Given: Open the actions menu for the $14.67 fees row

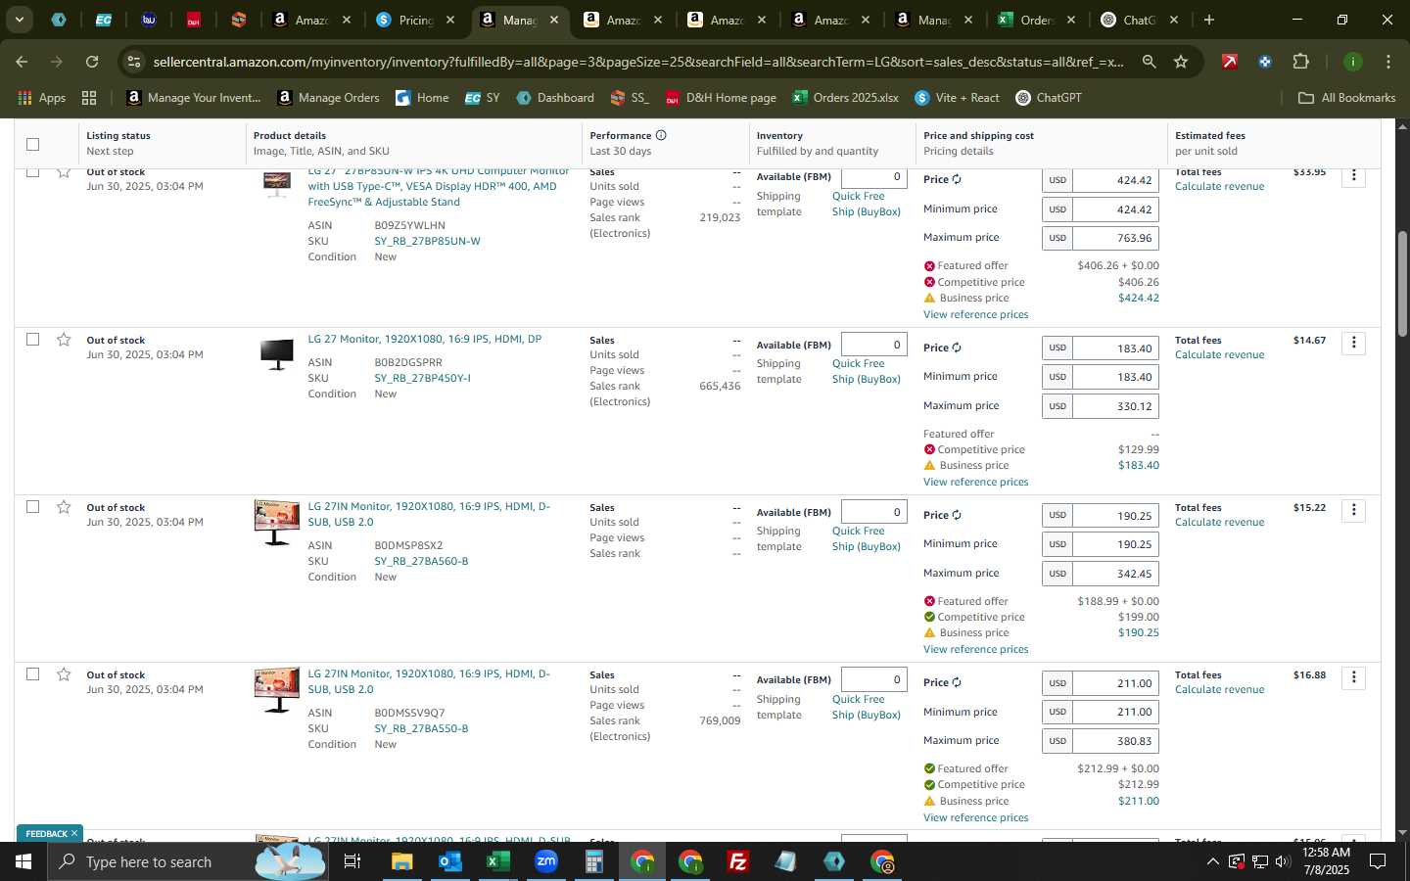Looking at the screenshot, I should click(x=1353, y=343).
